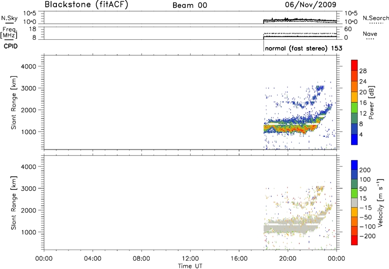
Task: Click the Velocity [m s-1] colorbar label
Action: click(x=380, y=202)
